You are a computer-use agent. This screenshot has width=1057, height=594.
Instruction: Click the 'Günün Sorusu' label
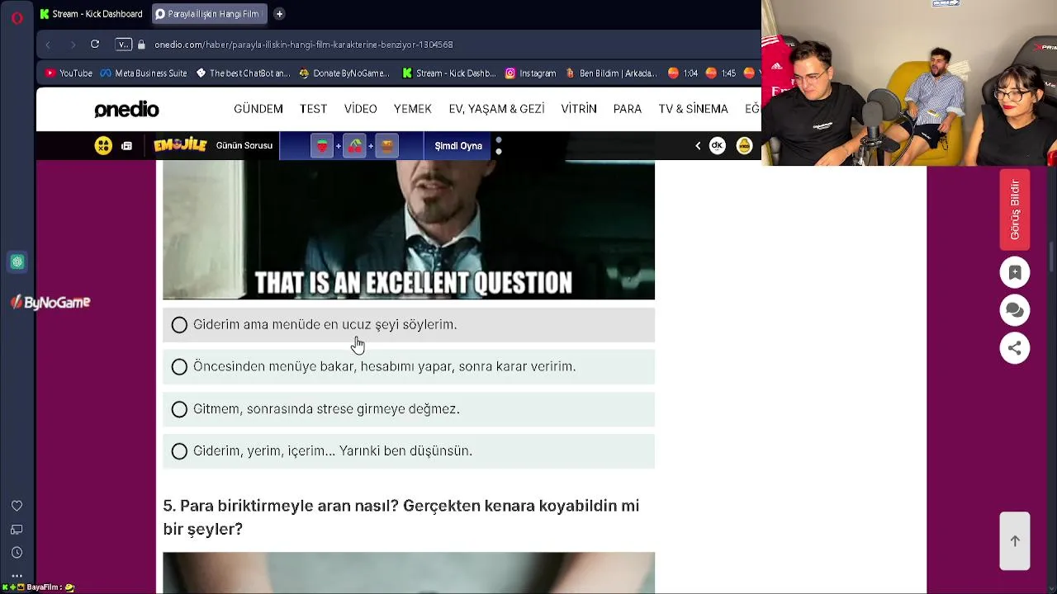[x=244, y=146]
